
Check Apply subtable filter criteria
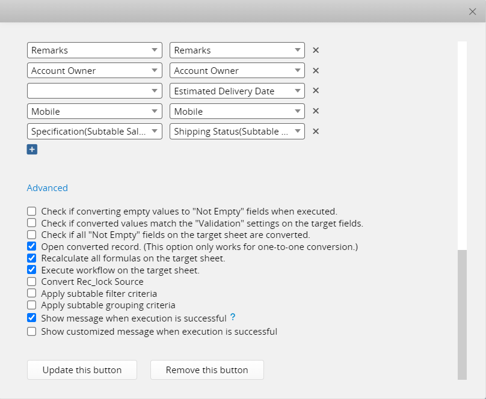[32, 293]
